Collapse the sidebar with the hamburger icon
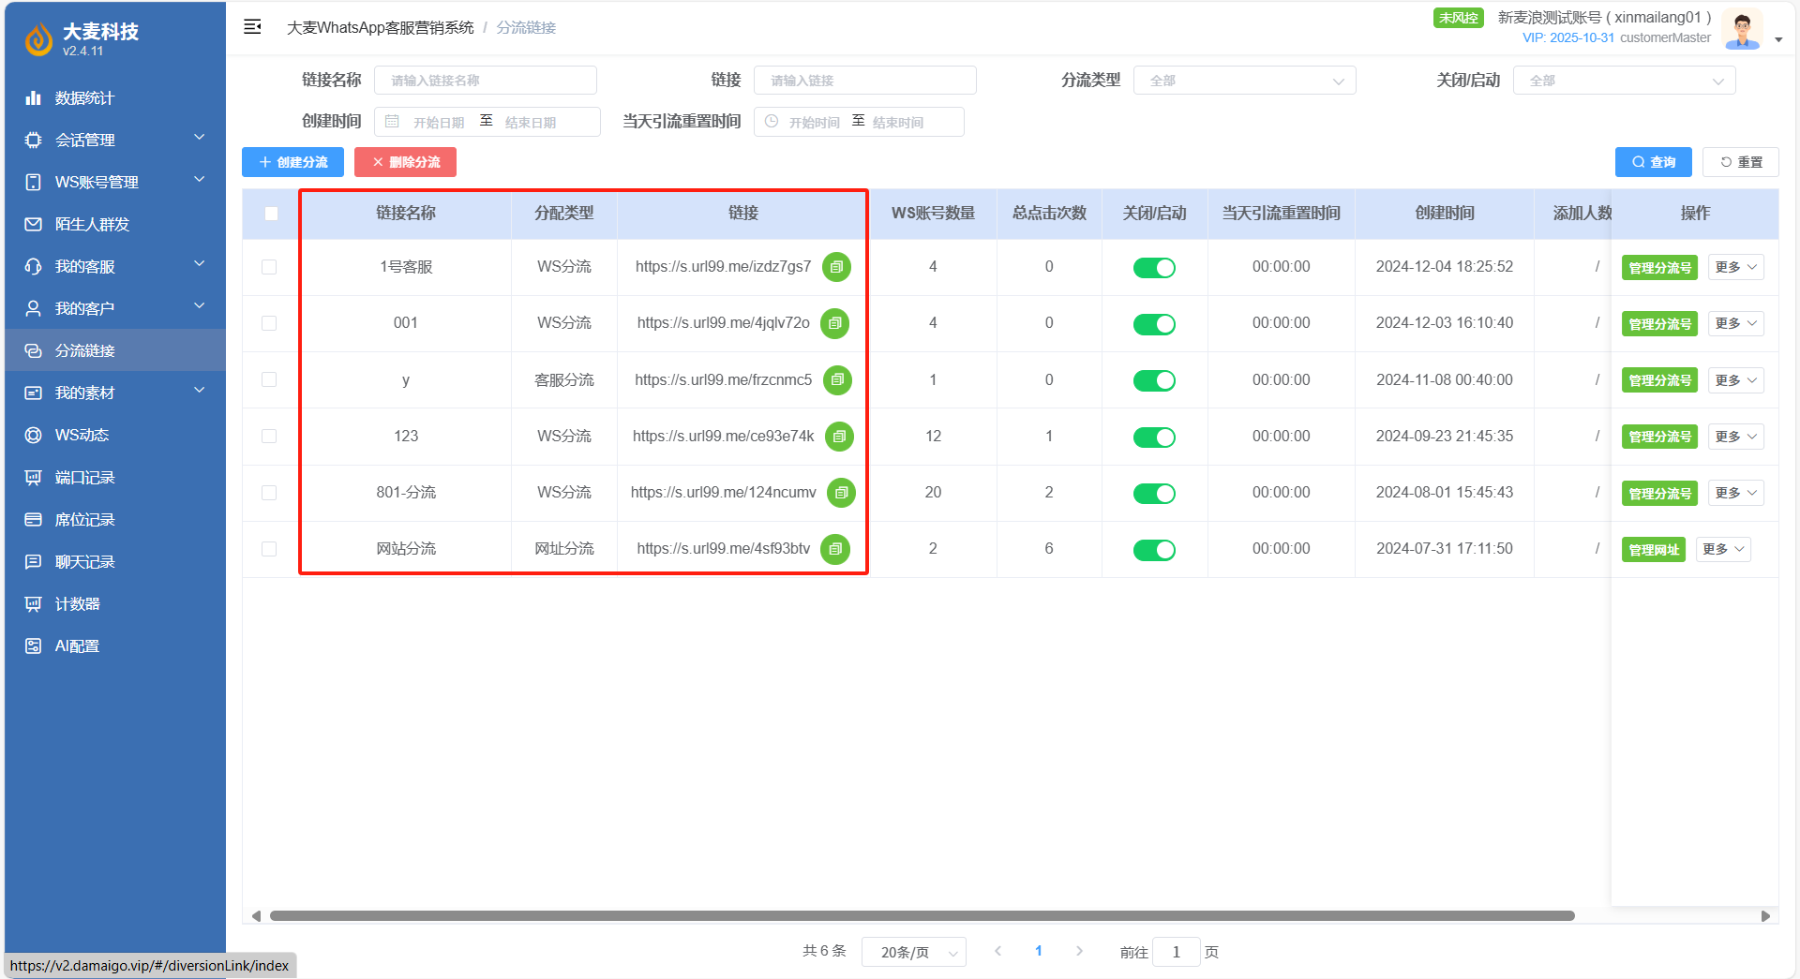 [x=252, y=27]
